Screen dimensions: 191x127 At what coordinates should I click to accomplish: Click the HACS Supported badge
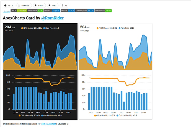[19, 11]
